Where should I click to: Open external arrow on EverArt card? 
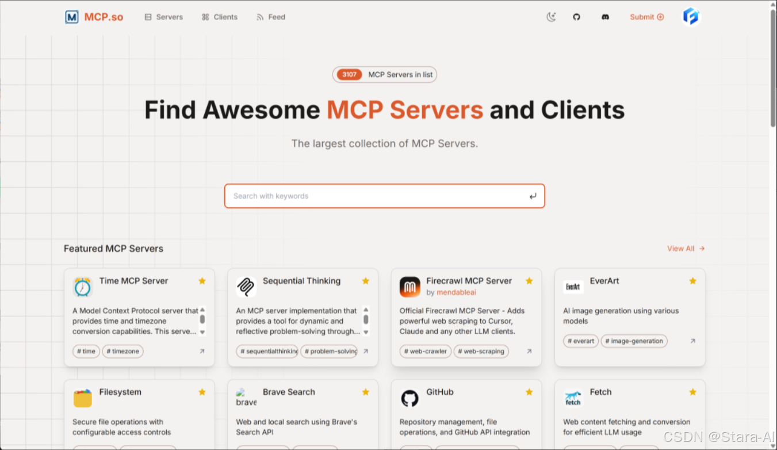[x=692, y=341]
